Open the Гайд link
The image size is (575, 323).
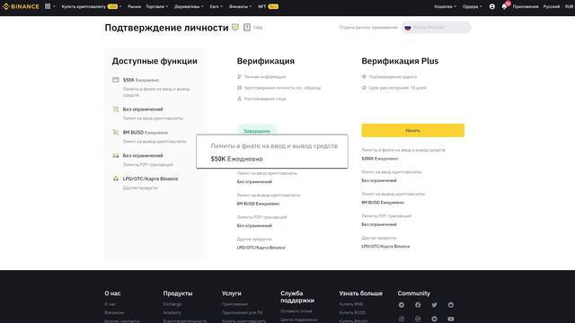[x=258, y=28]
